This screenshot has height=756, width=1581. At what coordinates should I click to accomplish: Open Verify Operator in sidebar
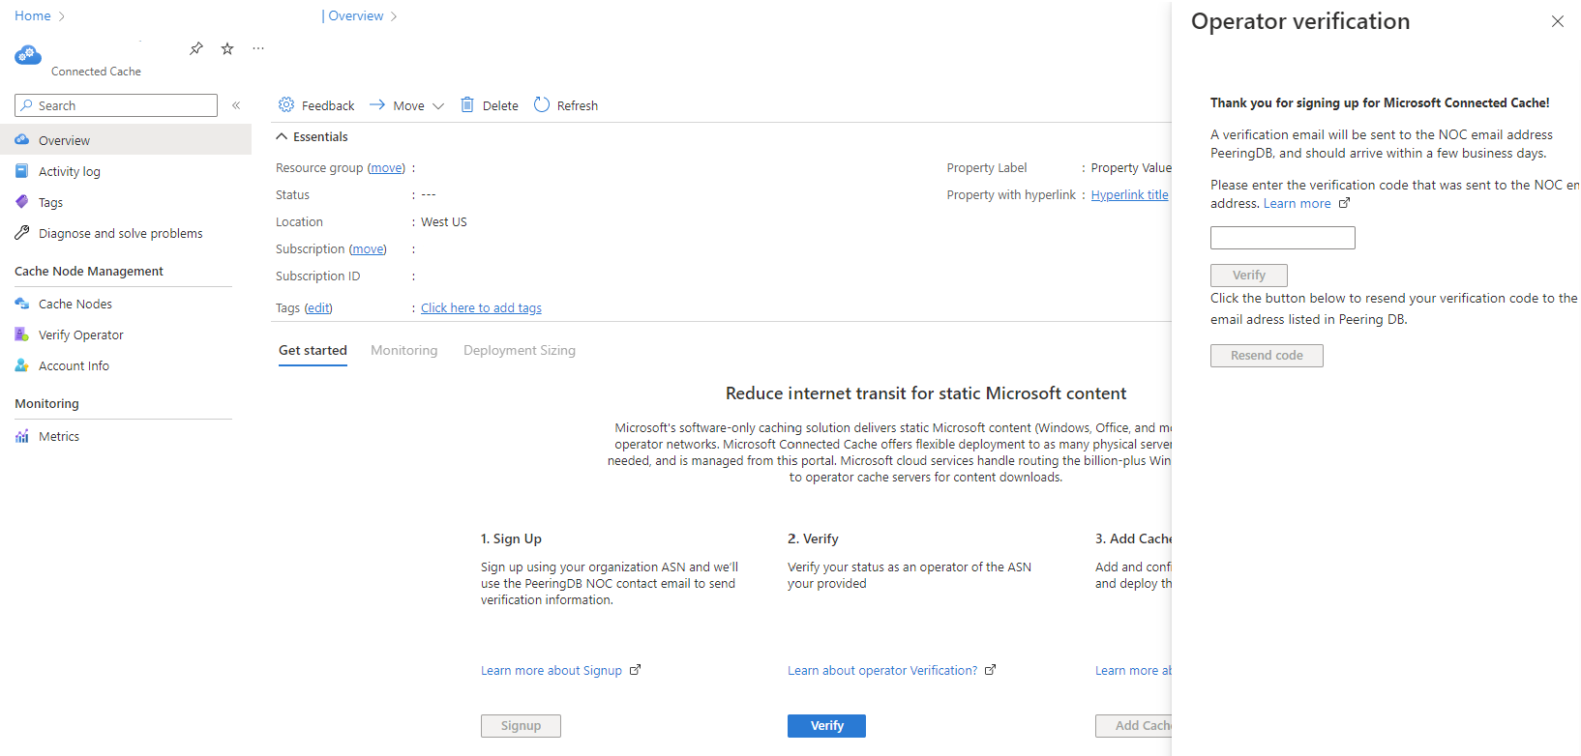(x=80, y=334)
